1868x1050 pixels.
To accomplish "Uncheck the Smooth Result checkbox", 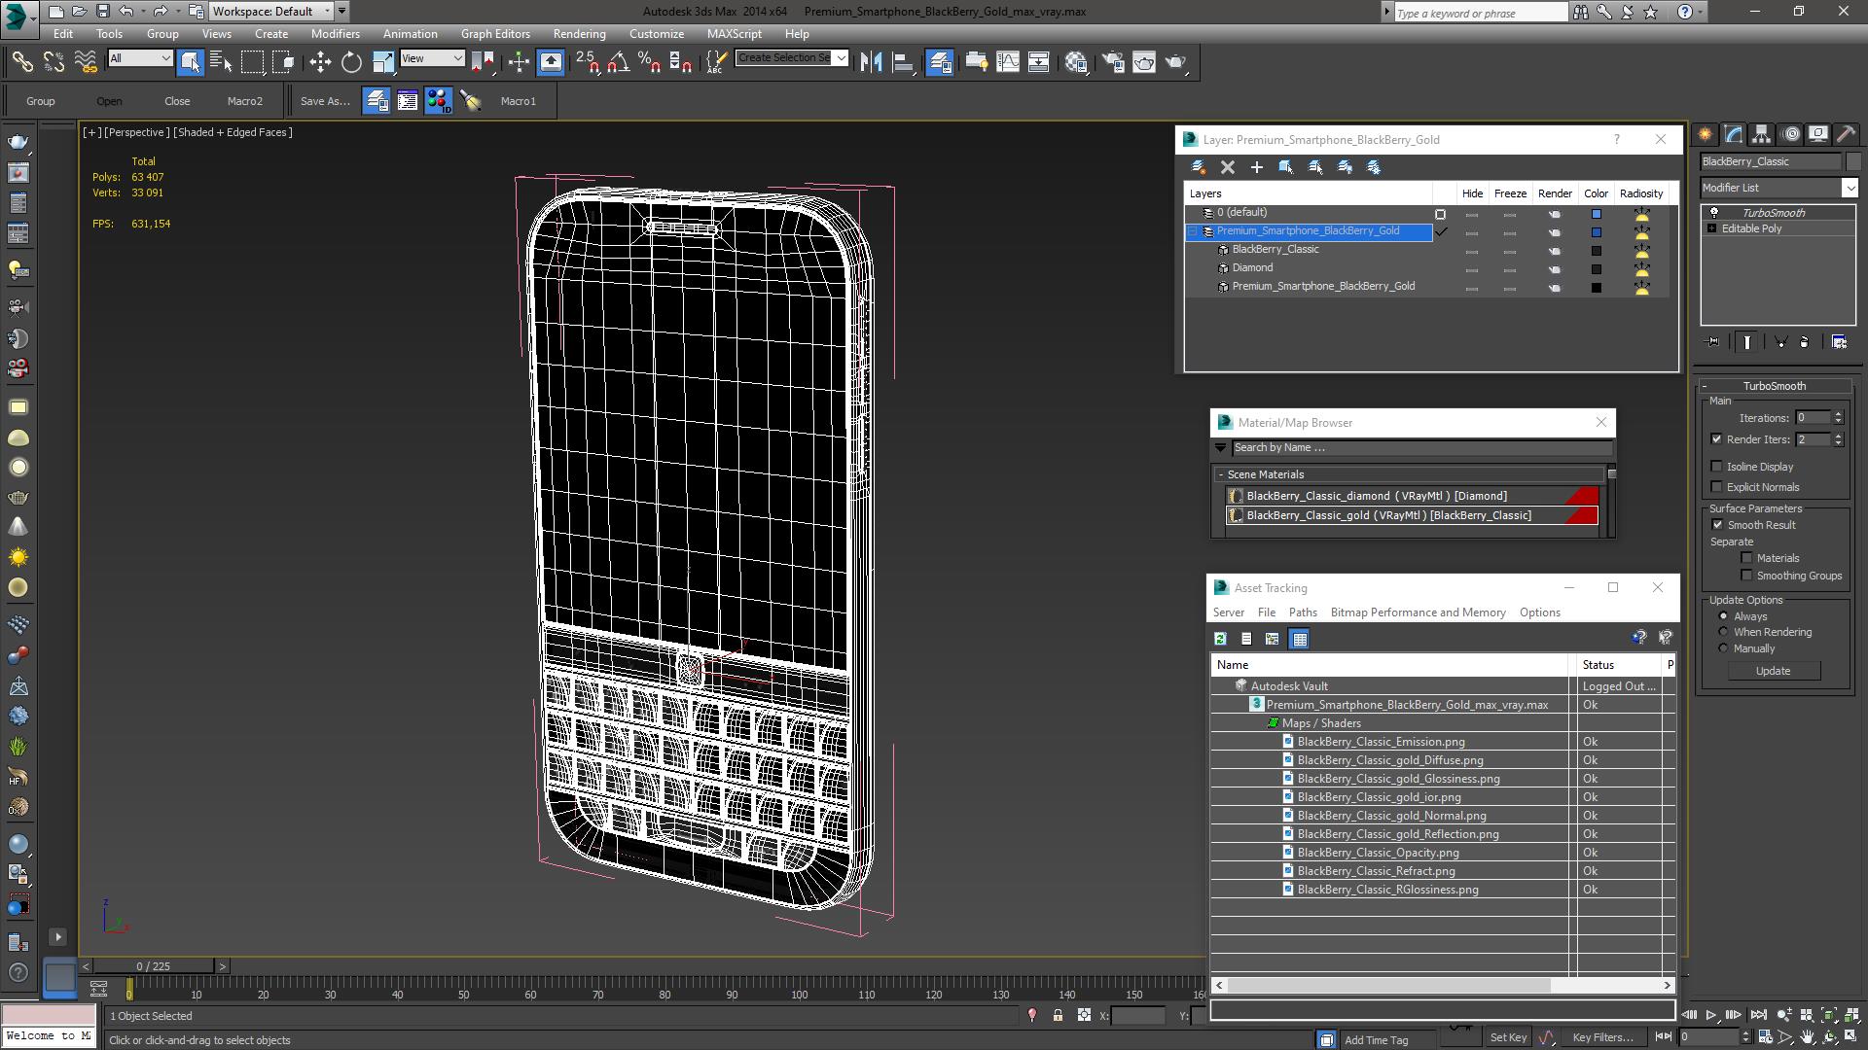I will tap(1717, 525).
